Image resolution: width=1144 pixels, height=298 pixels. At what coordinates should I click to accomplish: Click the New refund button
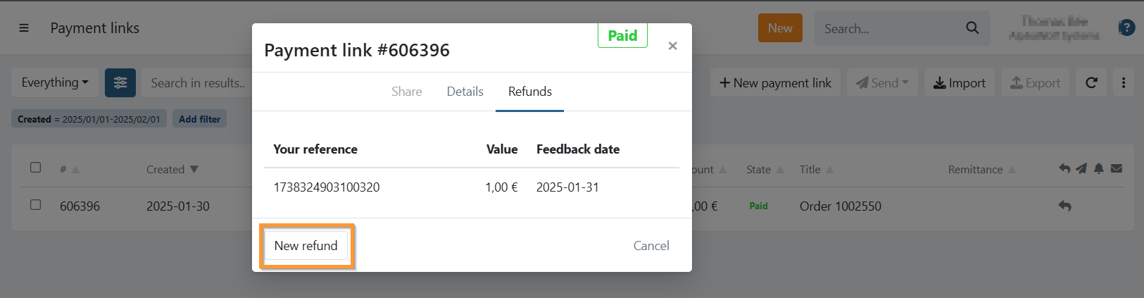point(306,246)
